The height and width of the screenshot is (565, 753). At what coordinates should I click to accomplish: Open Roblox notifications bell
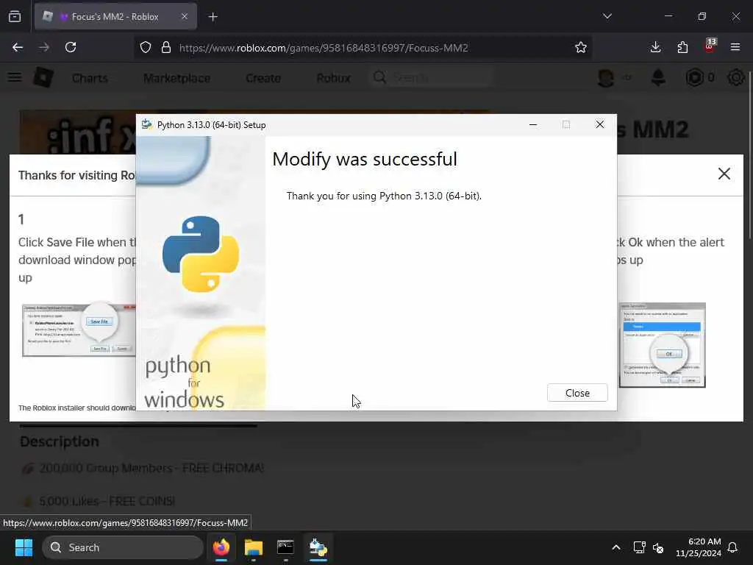tap(658, 77)
